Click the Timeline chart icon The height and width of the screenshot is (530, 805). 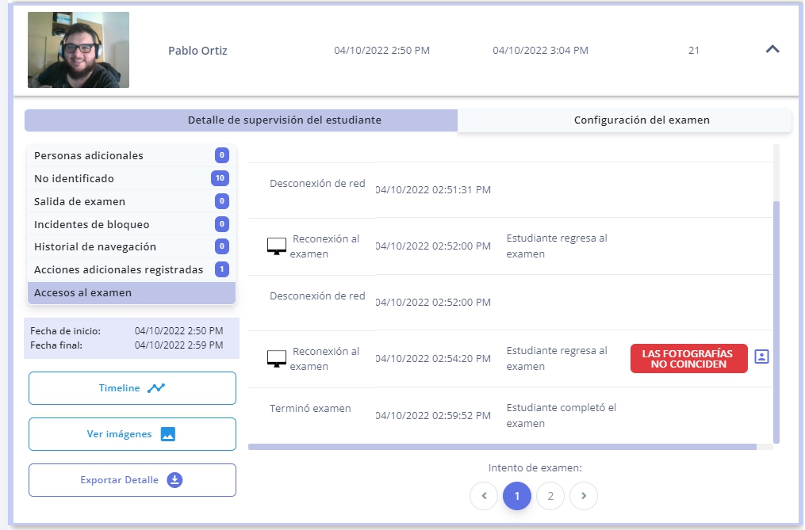click(156, 388)
